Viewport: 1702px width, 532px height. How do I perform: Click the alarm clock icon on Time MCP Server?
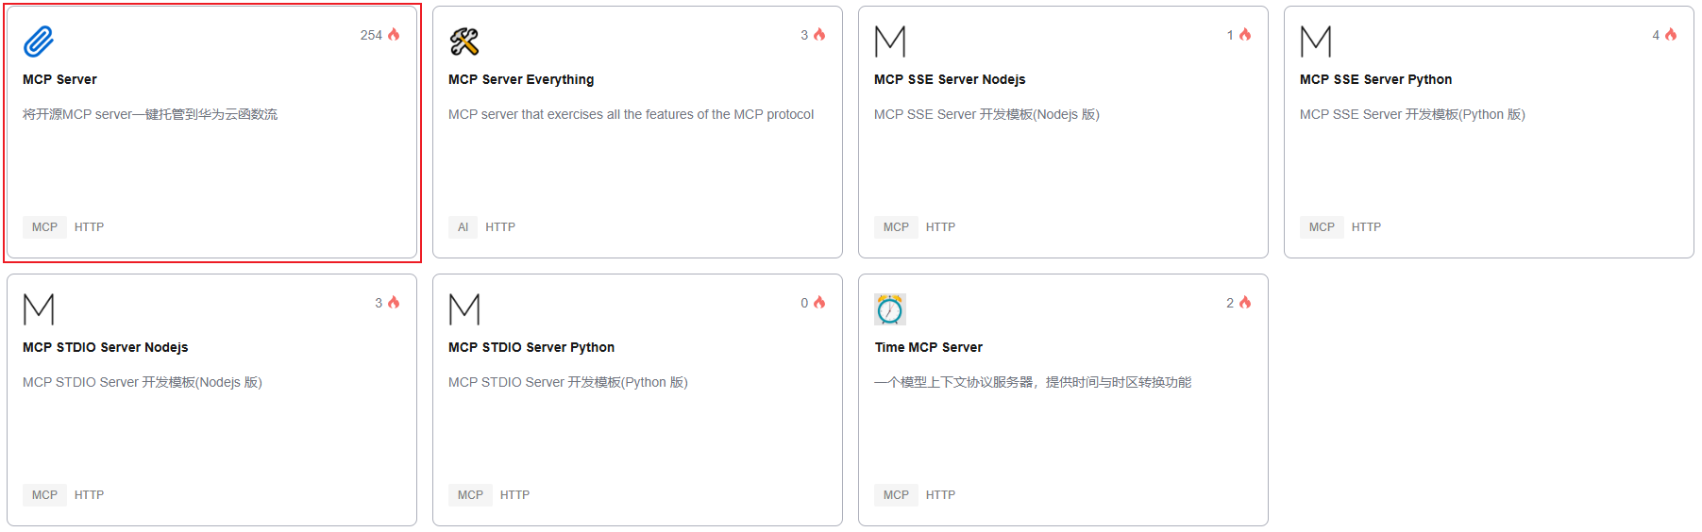tap(890, 309)
